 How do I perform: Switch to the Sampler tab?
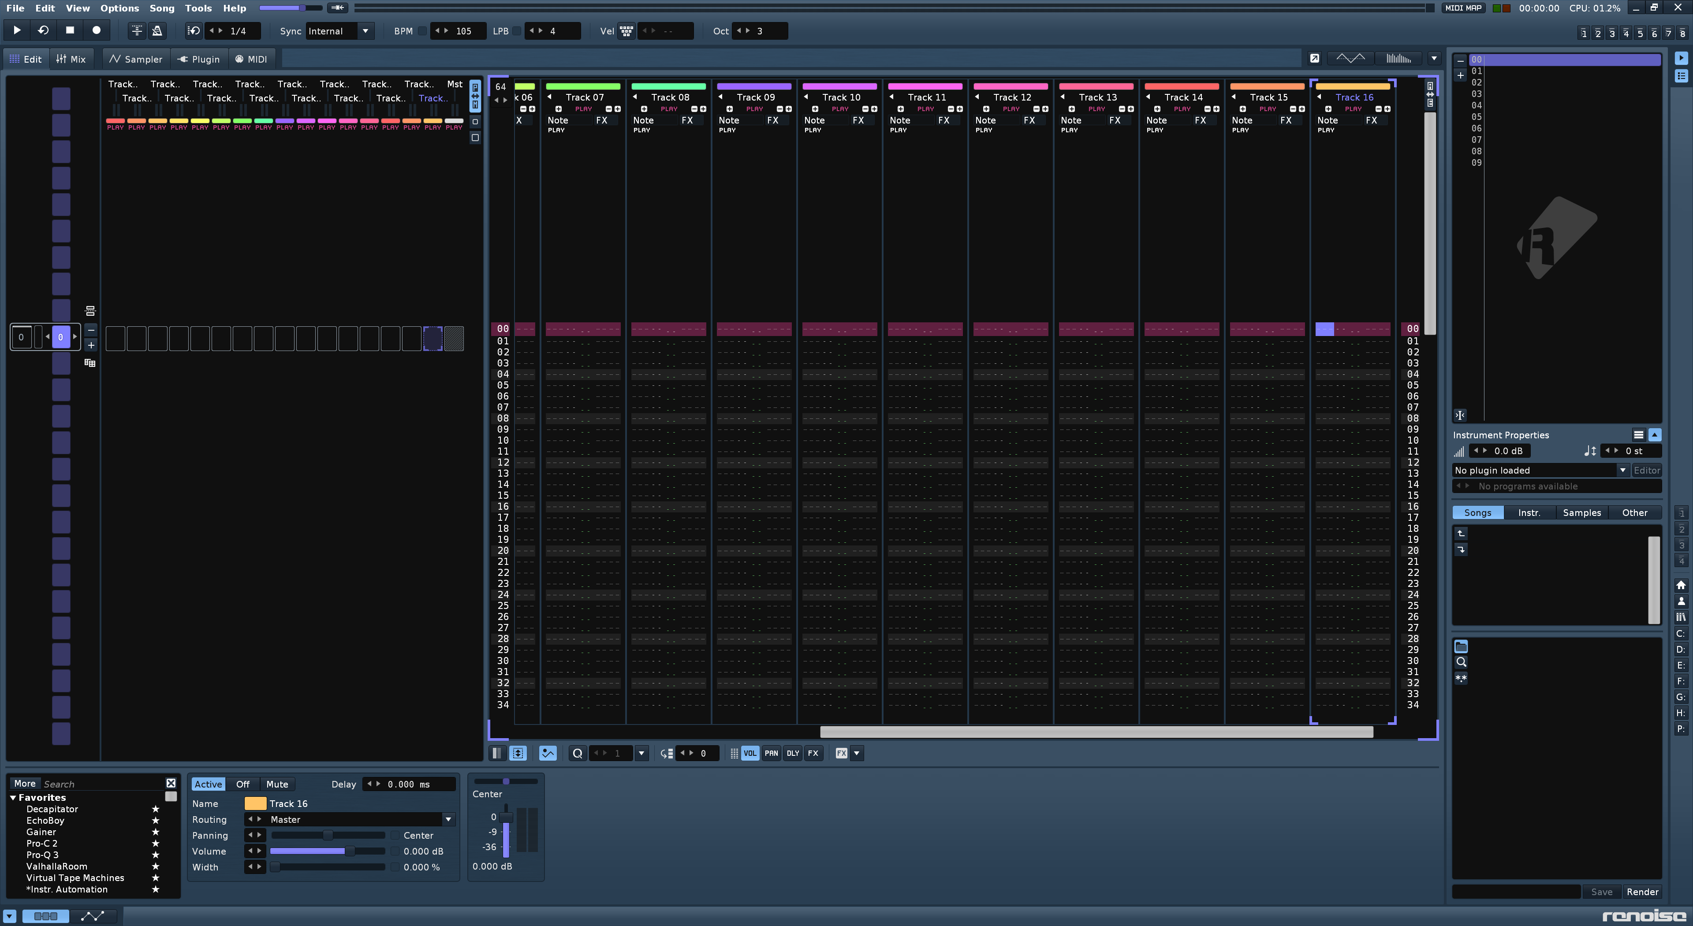point(136,59)
